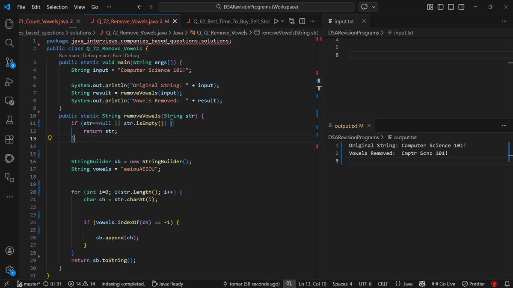Click the Run Java play button

(x=276, y=21)
